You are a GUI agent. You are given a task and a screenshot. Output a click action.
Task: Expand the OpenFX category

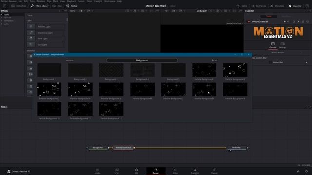tap(2, 17)
